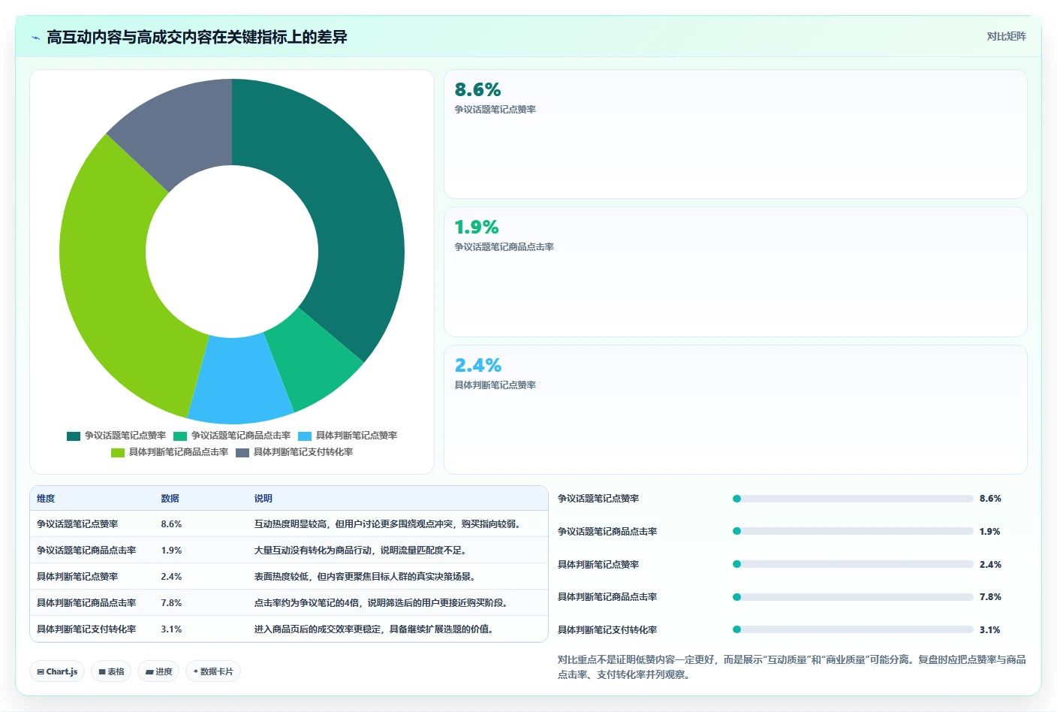Screen dimensions: 1057x712
Task: Click the 争议话题笔记商品点击率 progress bar
Action: point(853,531)
